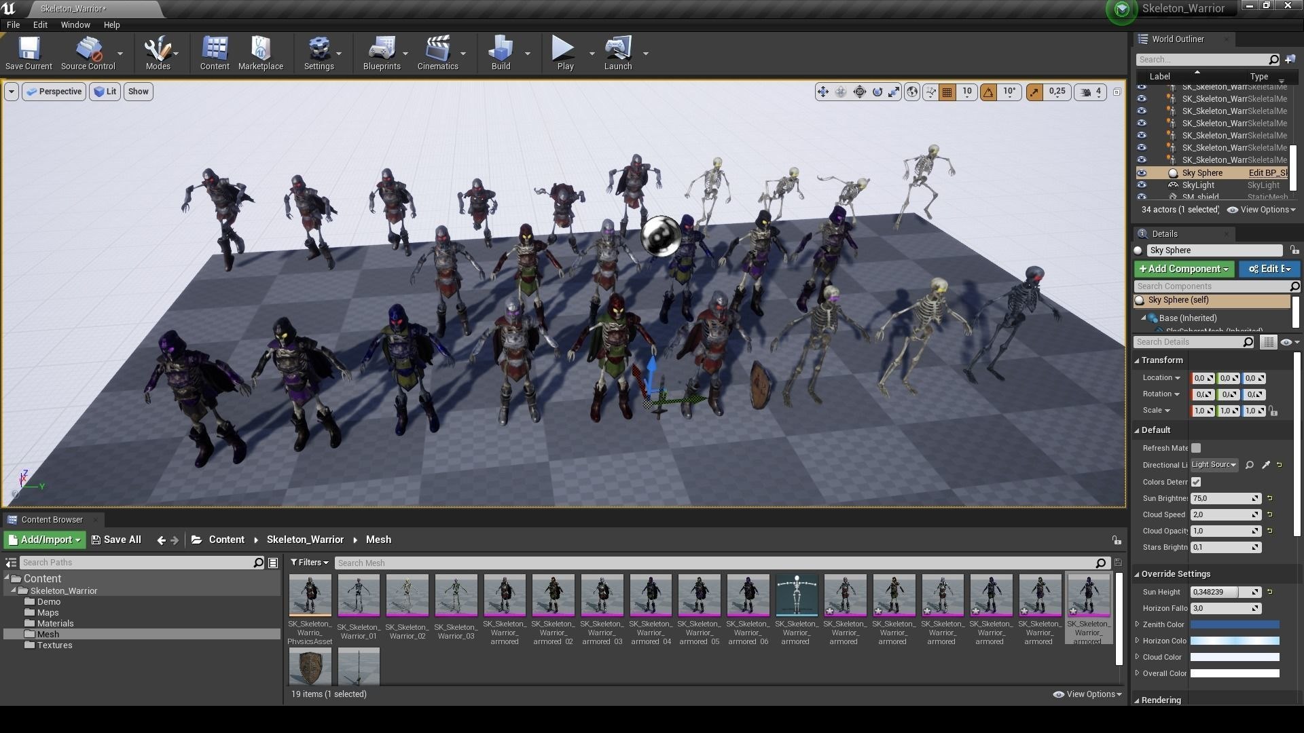
Task: Open Directional Light Source combo box
Action: 1214,465
